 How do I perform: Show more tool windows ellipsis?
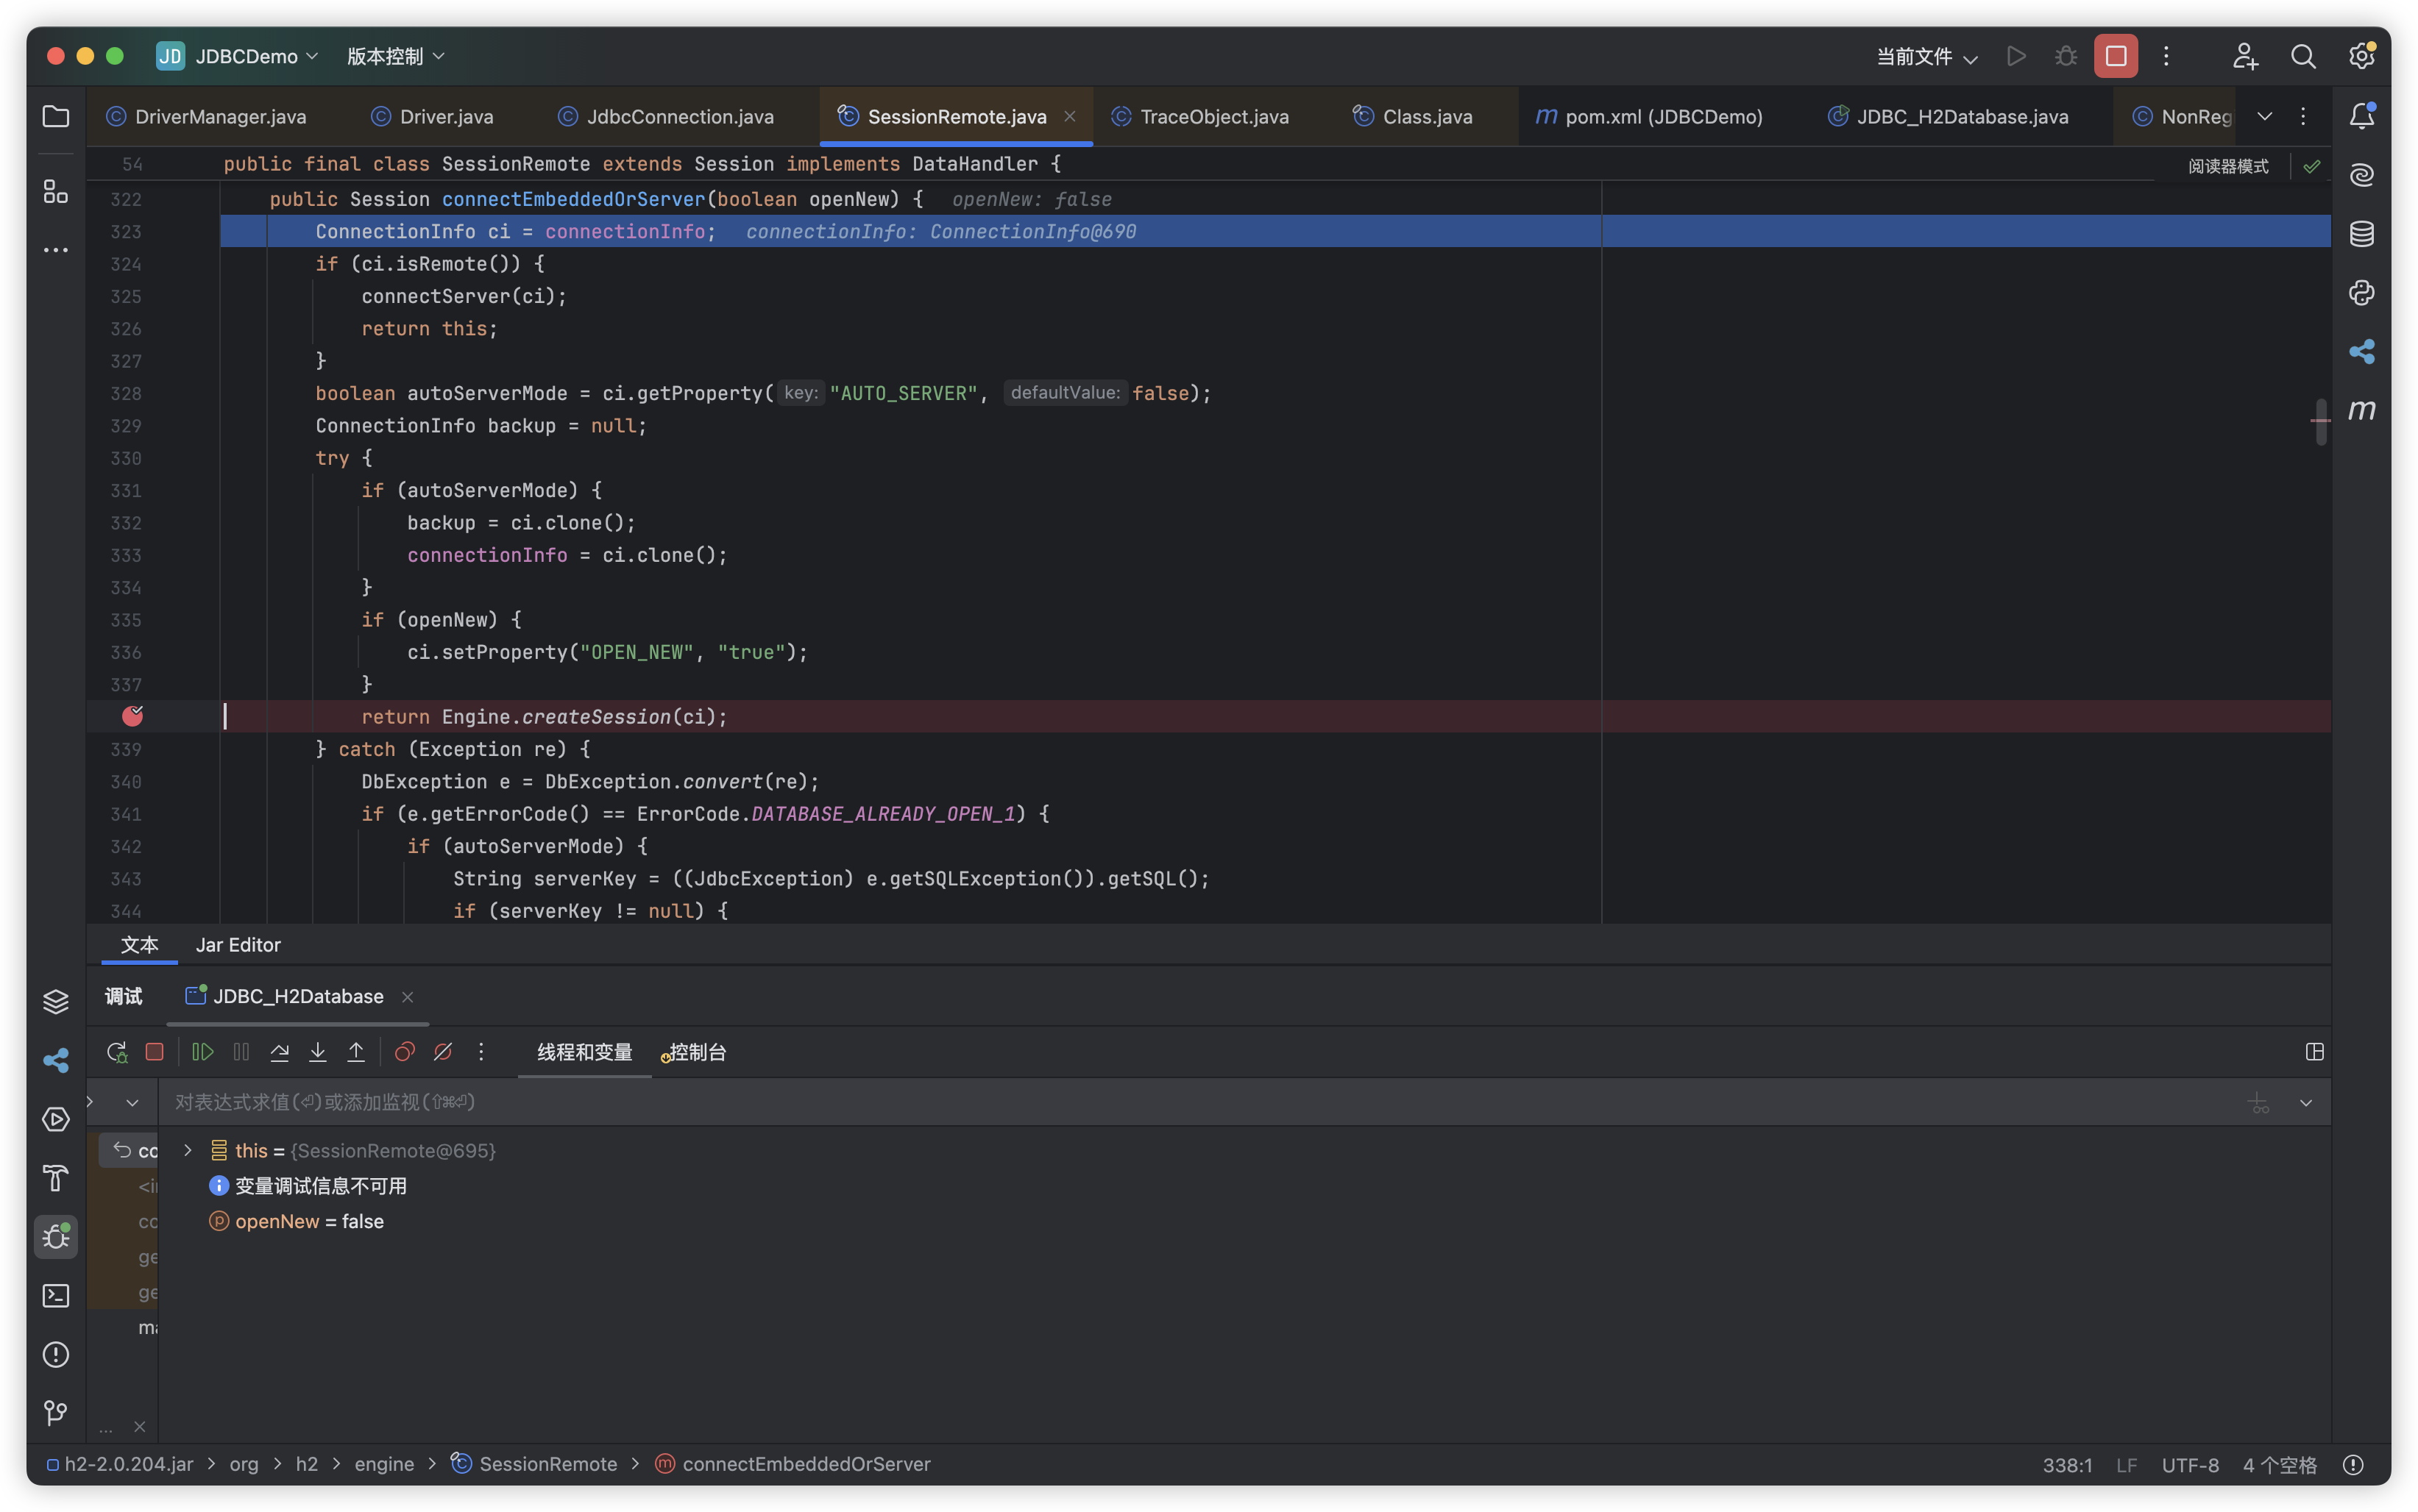pos(56,249)
